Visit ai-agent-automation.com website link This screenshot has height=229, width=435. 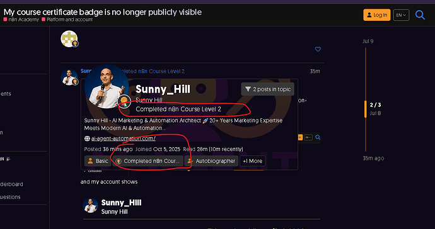pos(124,138)
